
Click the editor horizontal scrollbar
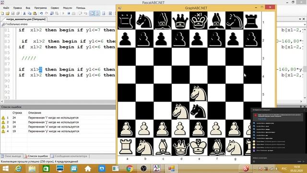[x=59, y=101]
